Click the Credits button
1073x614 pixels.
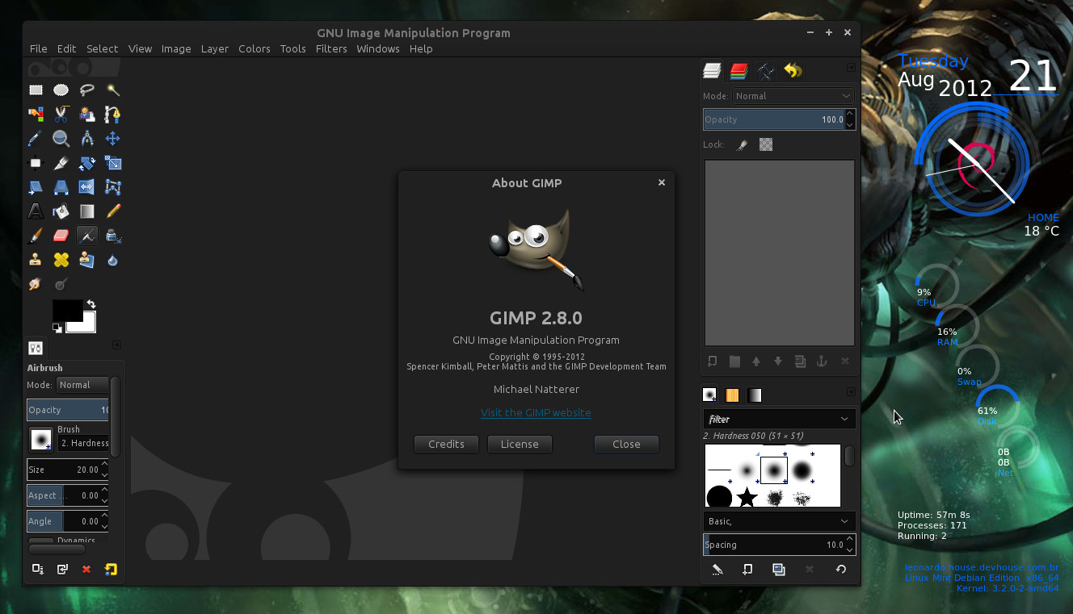(446, 445)
